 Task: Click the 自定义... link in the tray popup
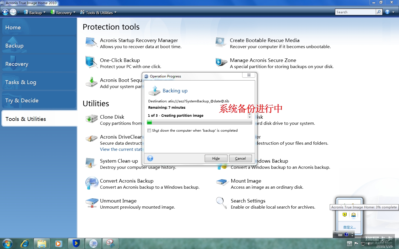pyautogui.click(x=350, y=227)
